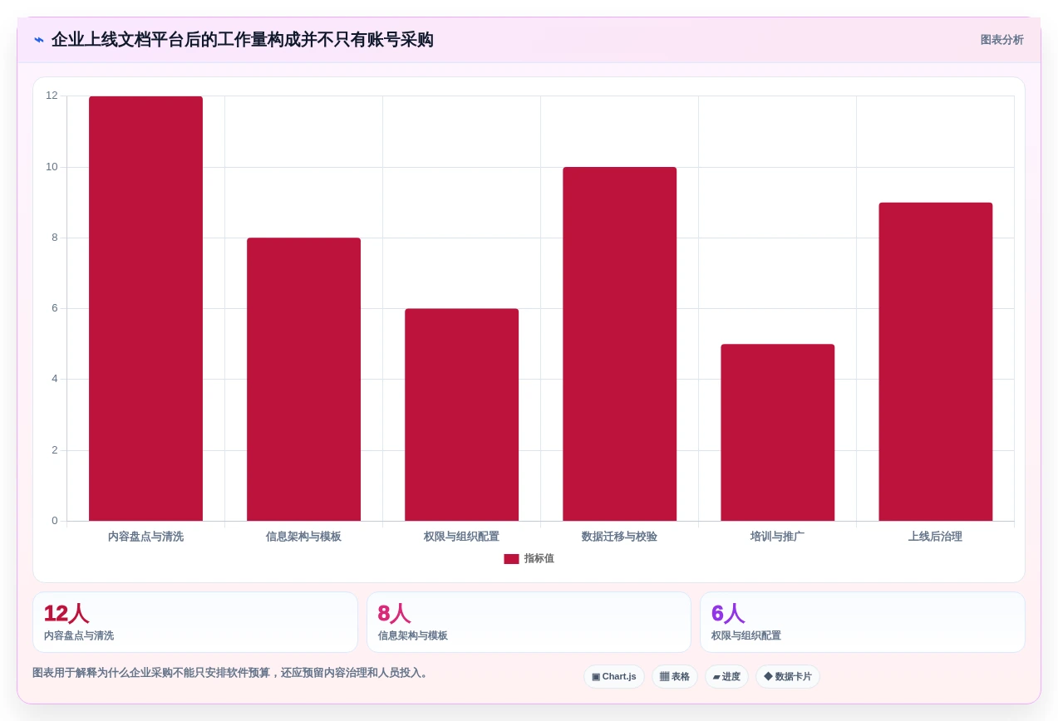Click the 数据迁移与校验 x-axis label

(619, 537)
